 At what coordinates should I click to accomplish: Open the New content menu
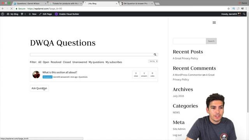(33, 14)
